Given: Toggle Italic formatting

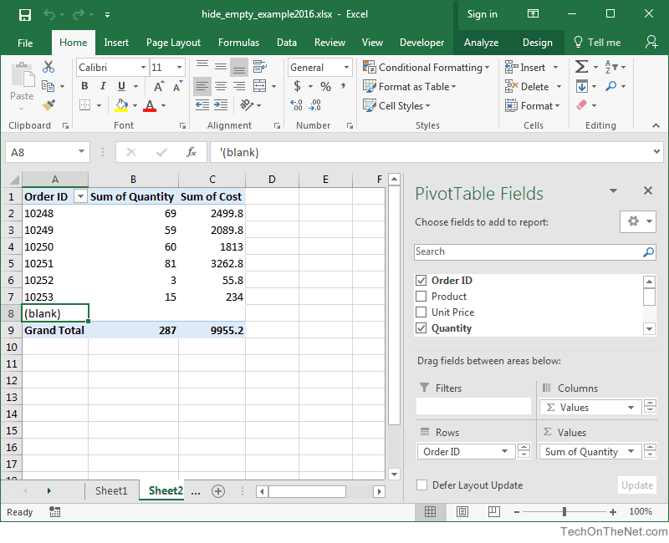Looking at the screenshot, I should pos(103,86).
